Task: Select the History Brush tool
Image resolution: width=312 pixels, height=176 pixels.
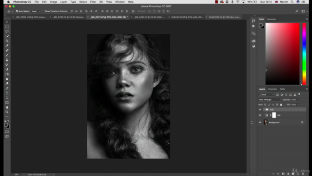Action: click(7, 65)
